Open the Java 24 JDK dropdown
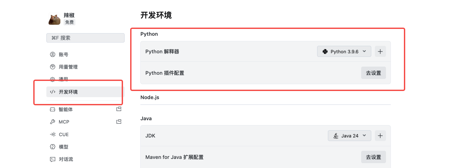 coord(349,136)
